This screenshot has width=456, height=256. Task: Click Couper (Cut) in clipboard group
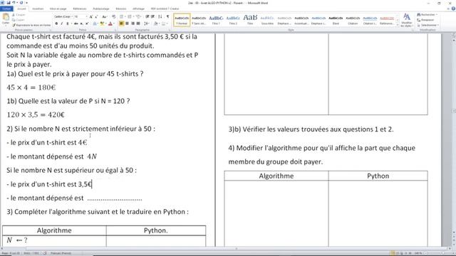(19, 15)
